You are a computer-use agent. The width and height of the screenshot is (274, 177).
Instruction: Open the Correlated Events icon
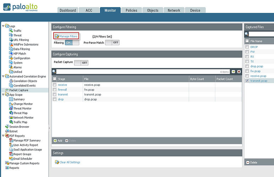pyautogui.click(x=11, y=85)
